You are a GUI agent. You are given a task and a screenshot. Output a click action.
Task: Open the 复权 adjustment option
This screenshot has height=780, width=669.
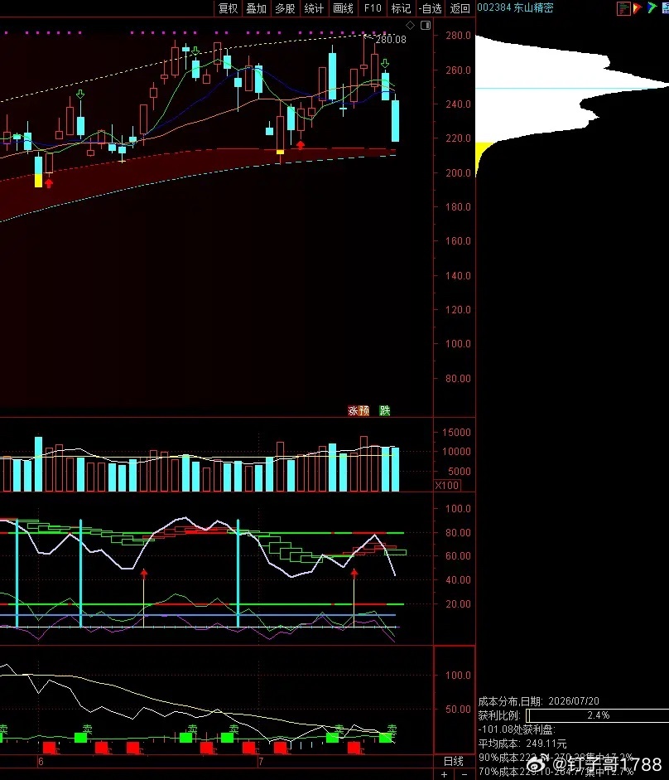pyautogui.click(x=229, y=8)
